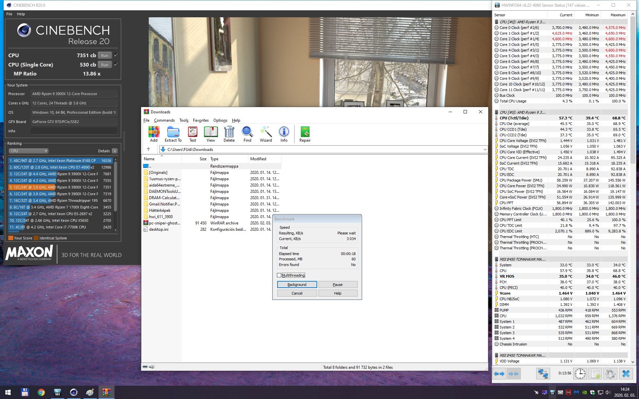
Task: Select ranking row 3 Ryzen 9 3900X 7681
Action: [x=60, y=174]
